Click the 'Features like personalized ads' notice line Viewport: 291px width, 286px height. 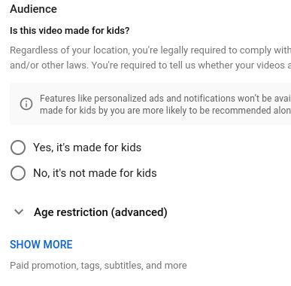coord(165,98)
